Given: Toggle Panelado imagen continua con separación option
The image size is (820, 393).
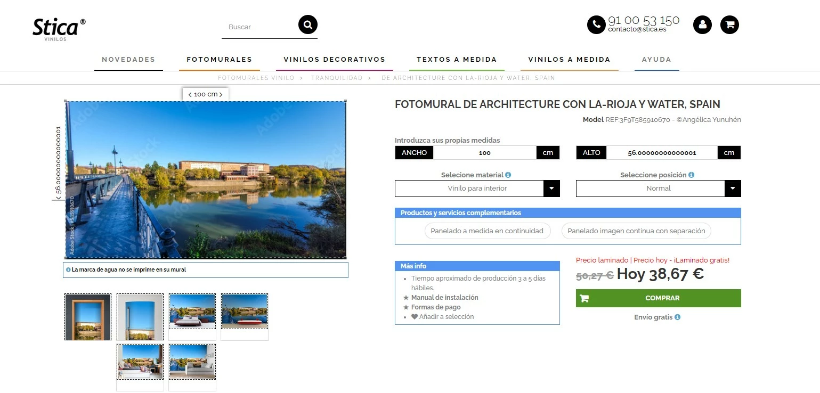Looking at the screenshot, I should pyautogui.click(x=636, y=231).
